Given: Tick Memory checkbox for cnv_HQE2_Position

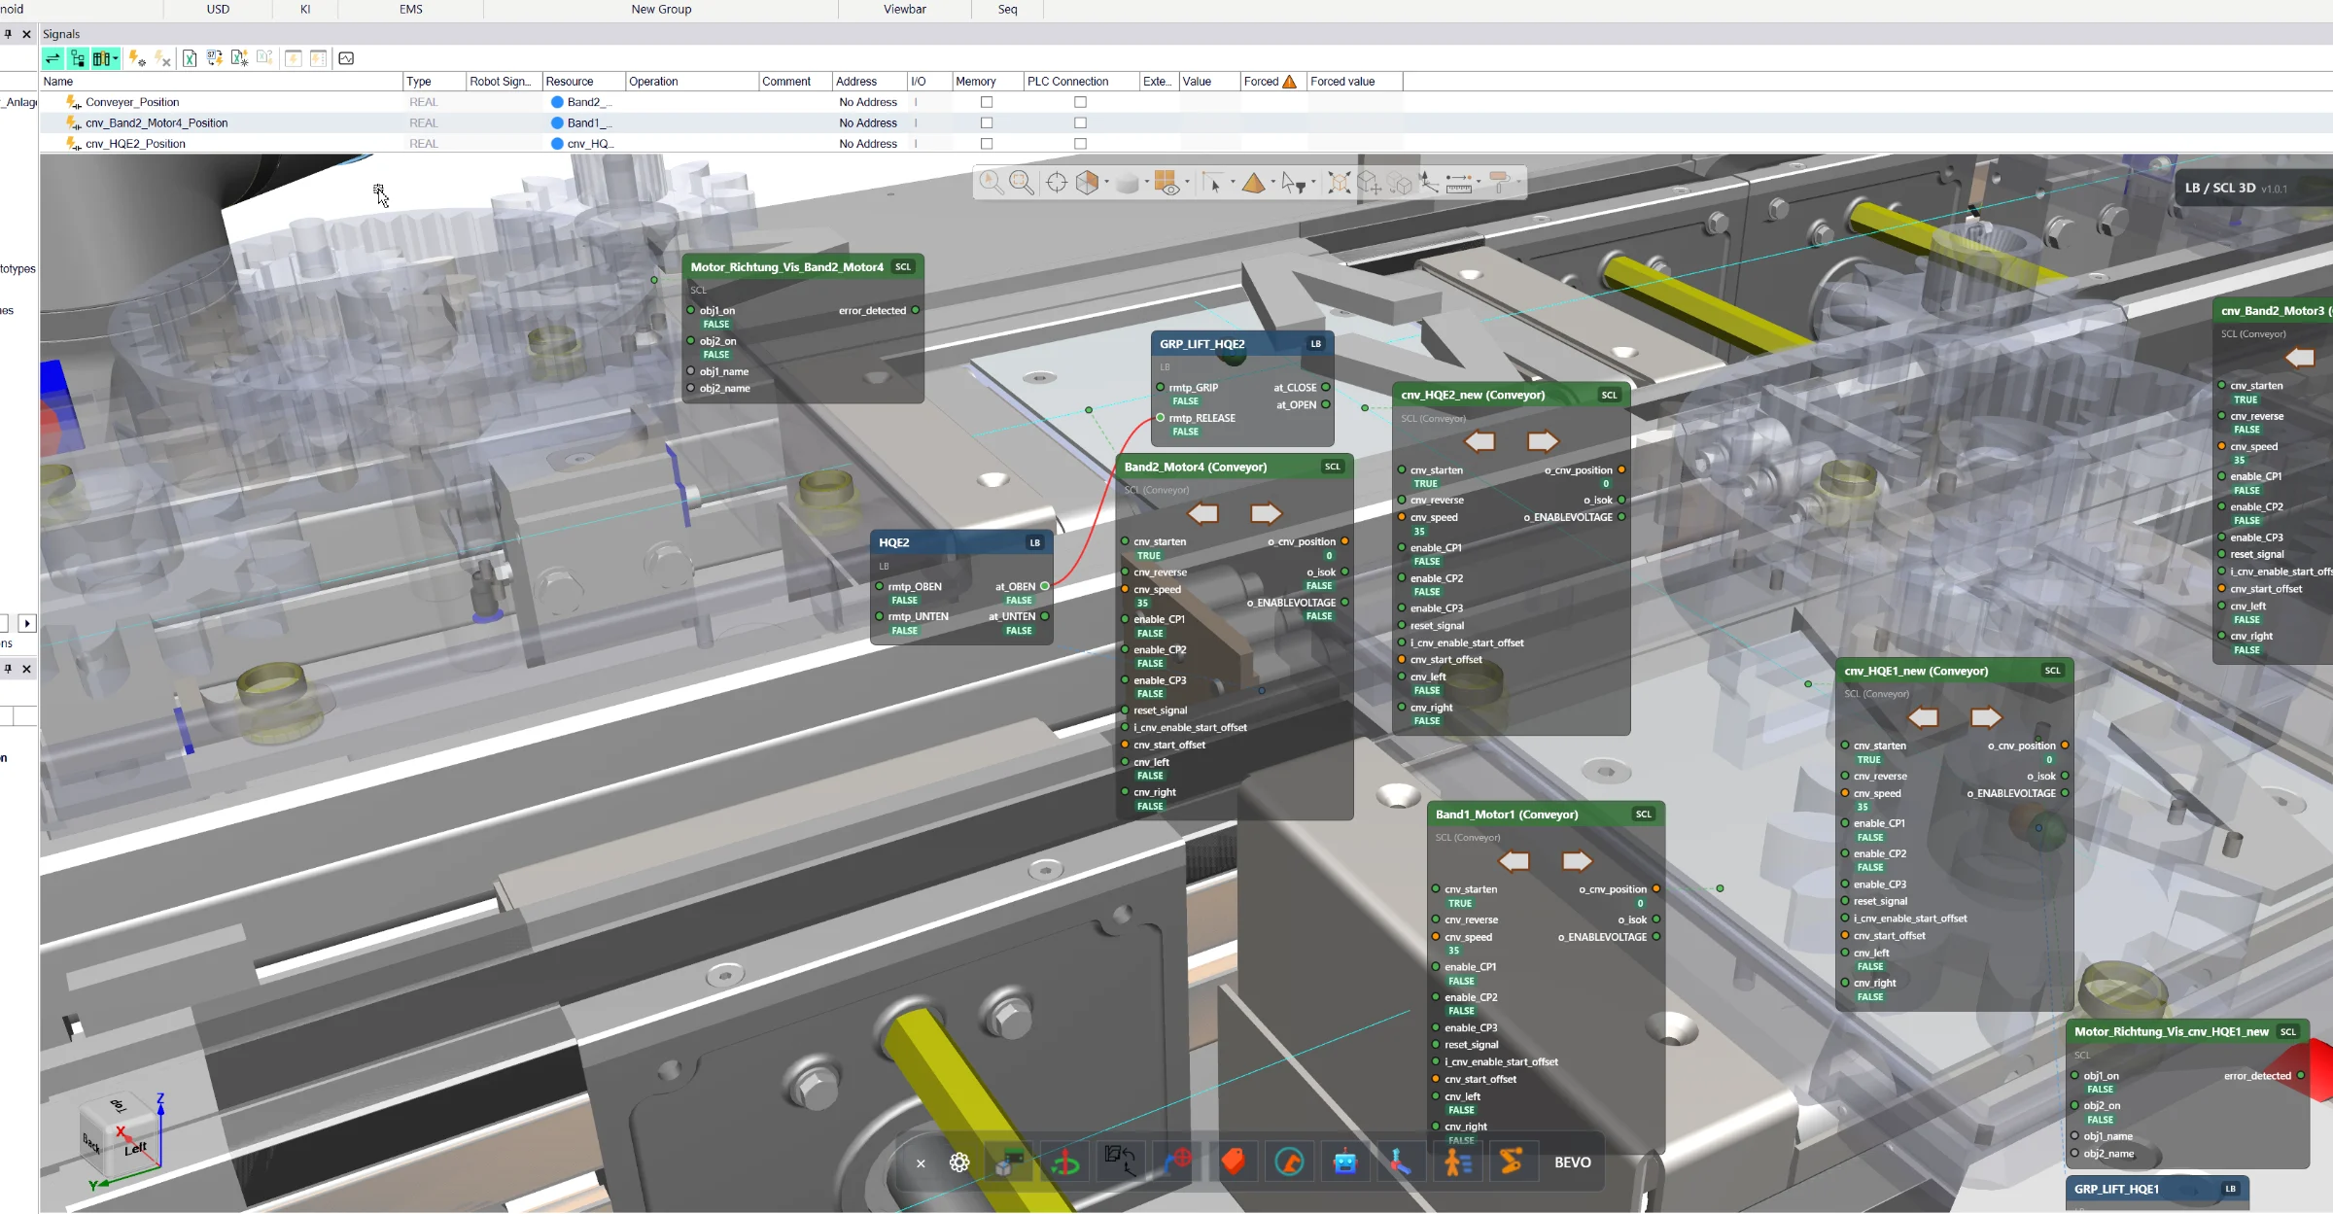Looking at the screenshot, I should 987,144.
